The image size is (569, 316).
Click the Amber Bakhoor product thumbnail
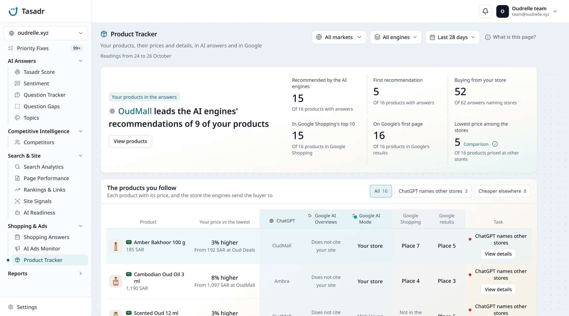click(x=116, y=246)
